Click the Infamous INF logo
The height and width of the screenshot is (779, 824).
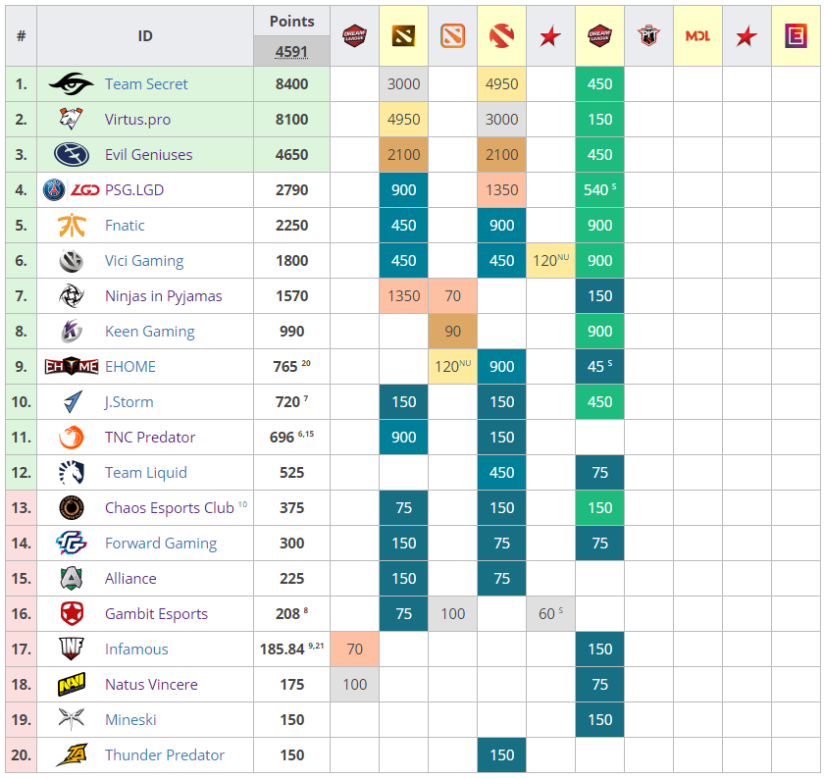72,649
